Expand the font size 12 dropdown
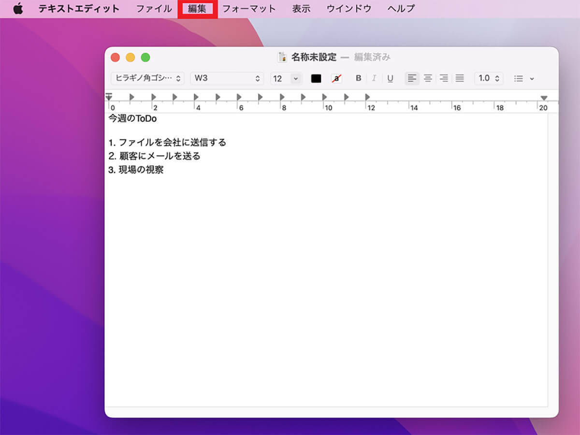 pos(295,78)
